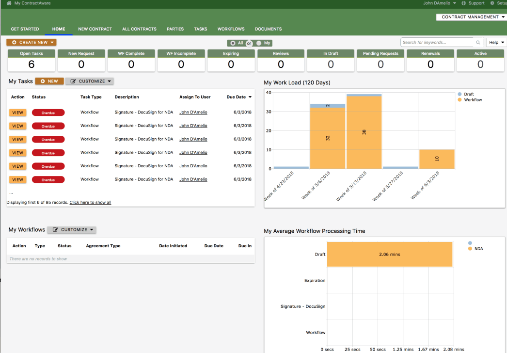Switch to the ALL CONTRACTS tab
The image size is (507, 353).
[140, 29]
